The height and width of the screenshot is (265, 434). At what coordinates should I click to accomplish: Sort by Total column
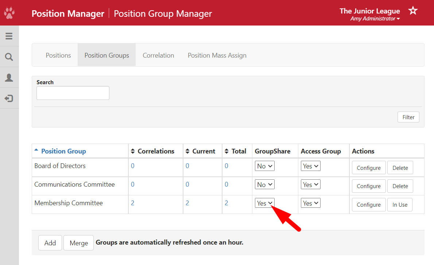(x=235, y=151)
